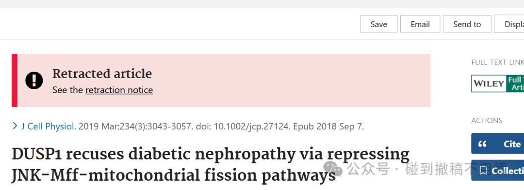Expand the Display options button
Viewport: 524px width, 190px height.
pyautogui.click(x=509, y=24)
